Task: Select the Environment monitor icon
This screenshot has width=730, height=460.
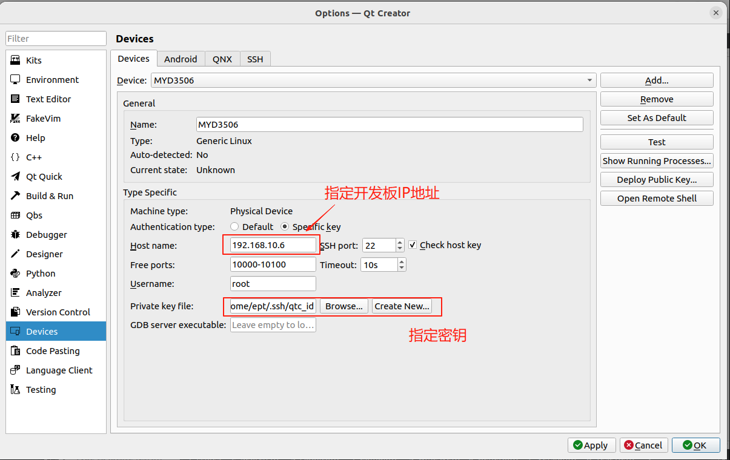Action: point(15,80)
